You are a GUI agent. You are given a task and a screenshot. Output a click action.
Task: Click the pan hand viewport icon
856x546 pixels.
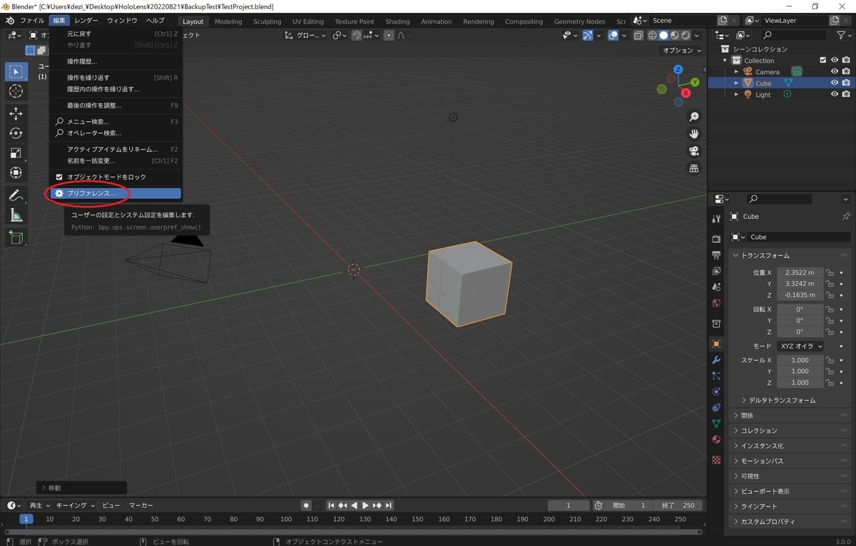pyautogui.click(x=693, y=134)
